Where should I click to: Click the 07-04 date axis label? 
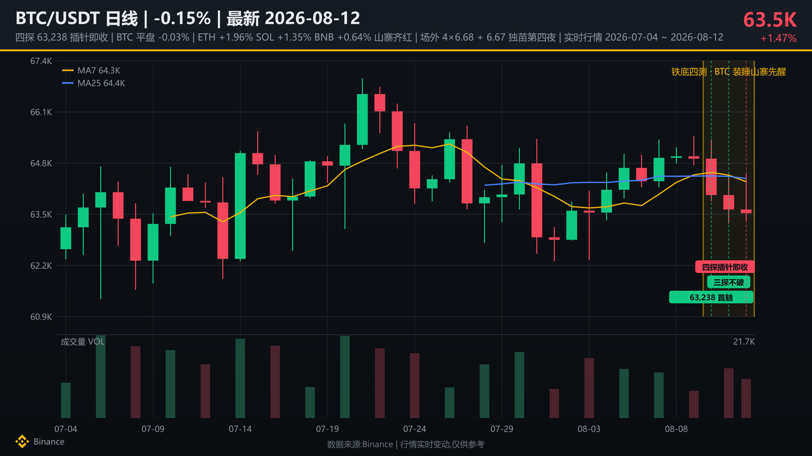pos(66,429)
